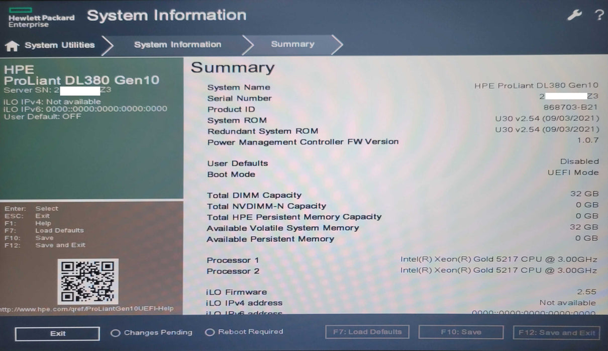Open the ProLiantGen10UEFI-Help URL
Viewport: 608px width, 351px height.
pos(86,309)
